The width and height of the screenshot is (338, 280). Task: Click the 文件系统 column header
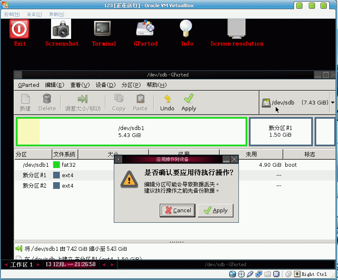[x=65, y=155]
